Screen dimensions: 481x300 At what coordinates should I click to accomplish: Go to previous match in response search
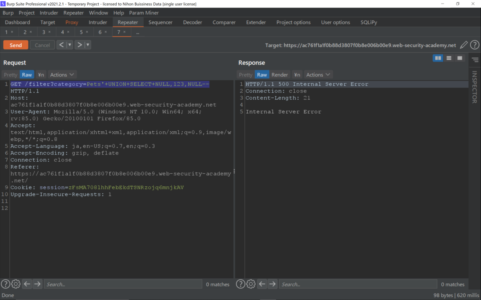click(x=262, y=284)
